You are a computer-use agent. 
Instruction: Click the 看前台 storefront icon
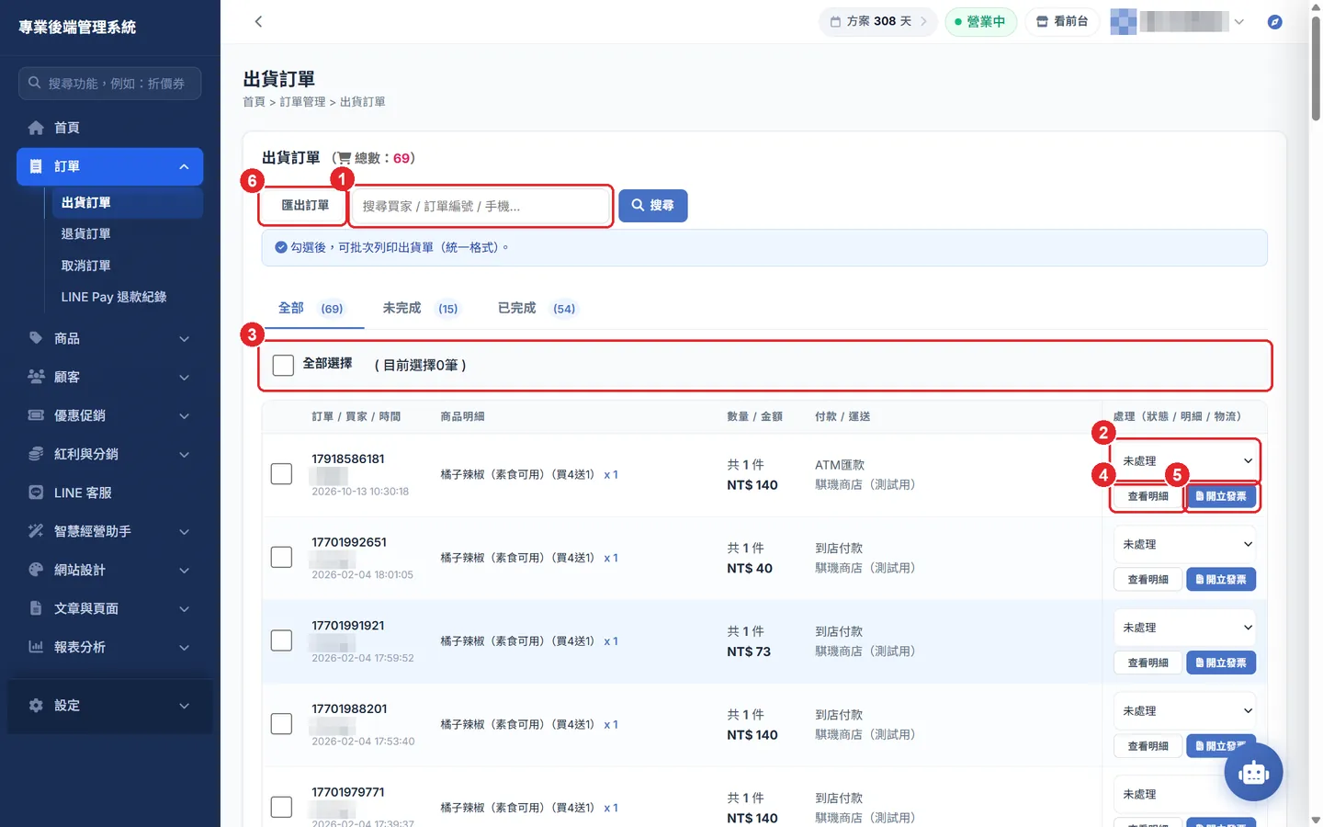(x=1042, y=21)
